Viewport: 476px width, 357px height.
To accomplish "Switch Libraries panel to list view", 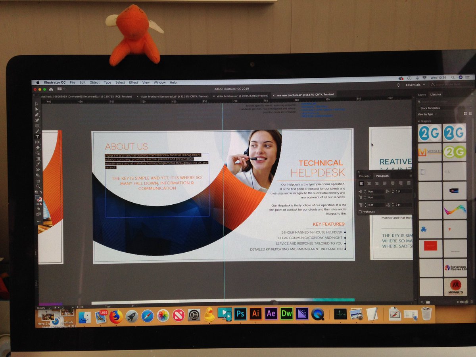I will pyautogui.click(x=470, y=114).
